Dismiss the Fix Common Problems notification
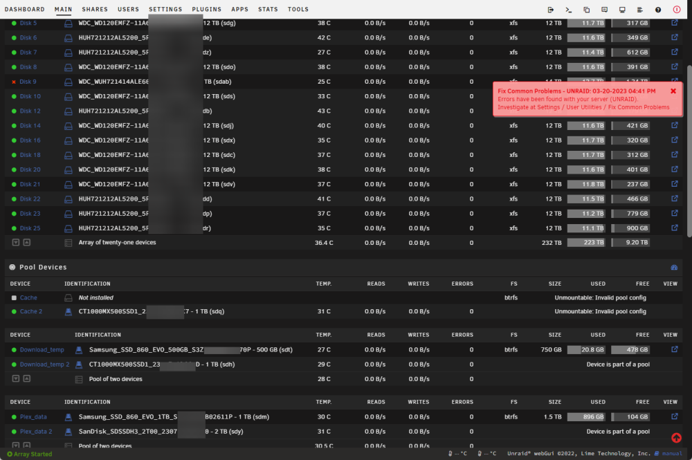The height and width of the screenshot is (460, 692). (673, 91)
